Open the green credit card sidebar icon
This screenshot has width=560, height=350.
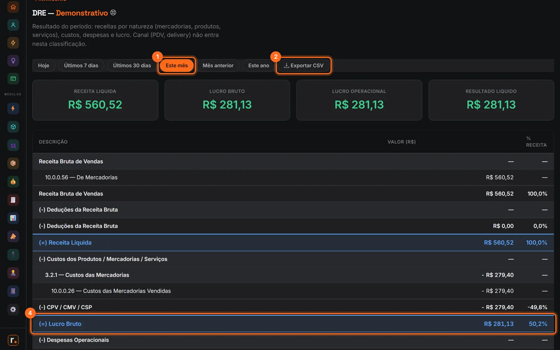click(x=13, y=78)
